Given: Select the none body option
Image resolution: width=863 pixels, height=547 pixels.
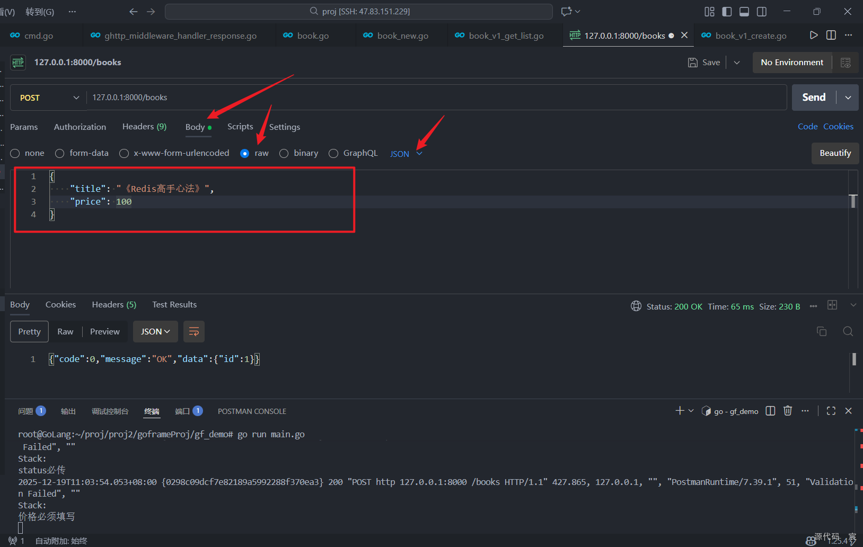Looking at the screenshot, I should click(x=15, y=153).
